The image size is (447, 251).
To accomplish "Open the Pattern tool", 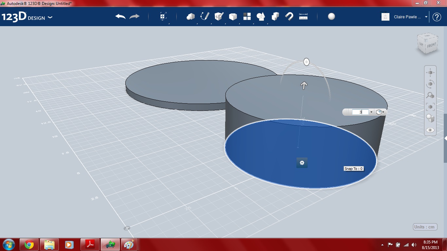I will point(247,17).
